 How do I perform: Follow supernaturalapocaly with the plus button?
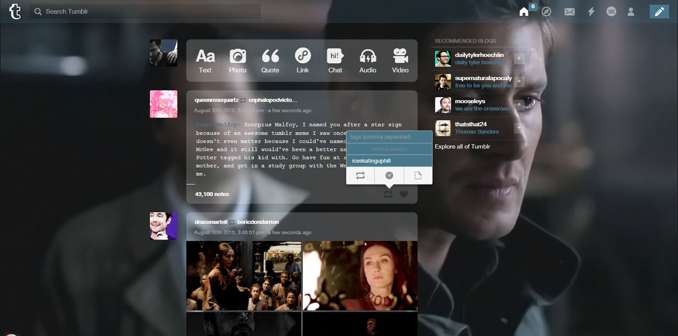coord(519,81)
